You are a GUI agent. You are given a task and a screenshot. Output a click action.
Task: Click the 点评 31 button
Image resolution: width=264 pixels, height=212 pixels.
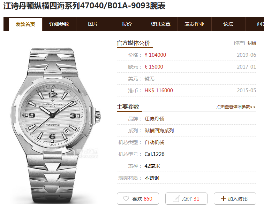click(x=186, y=198)
